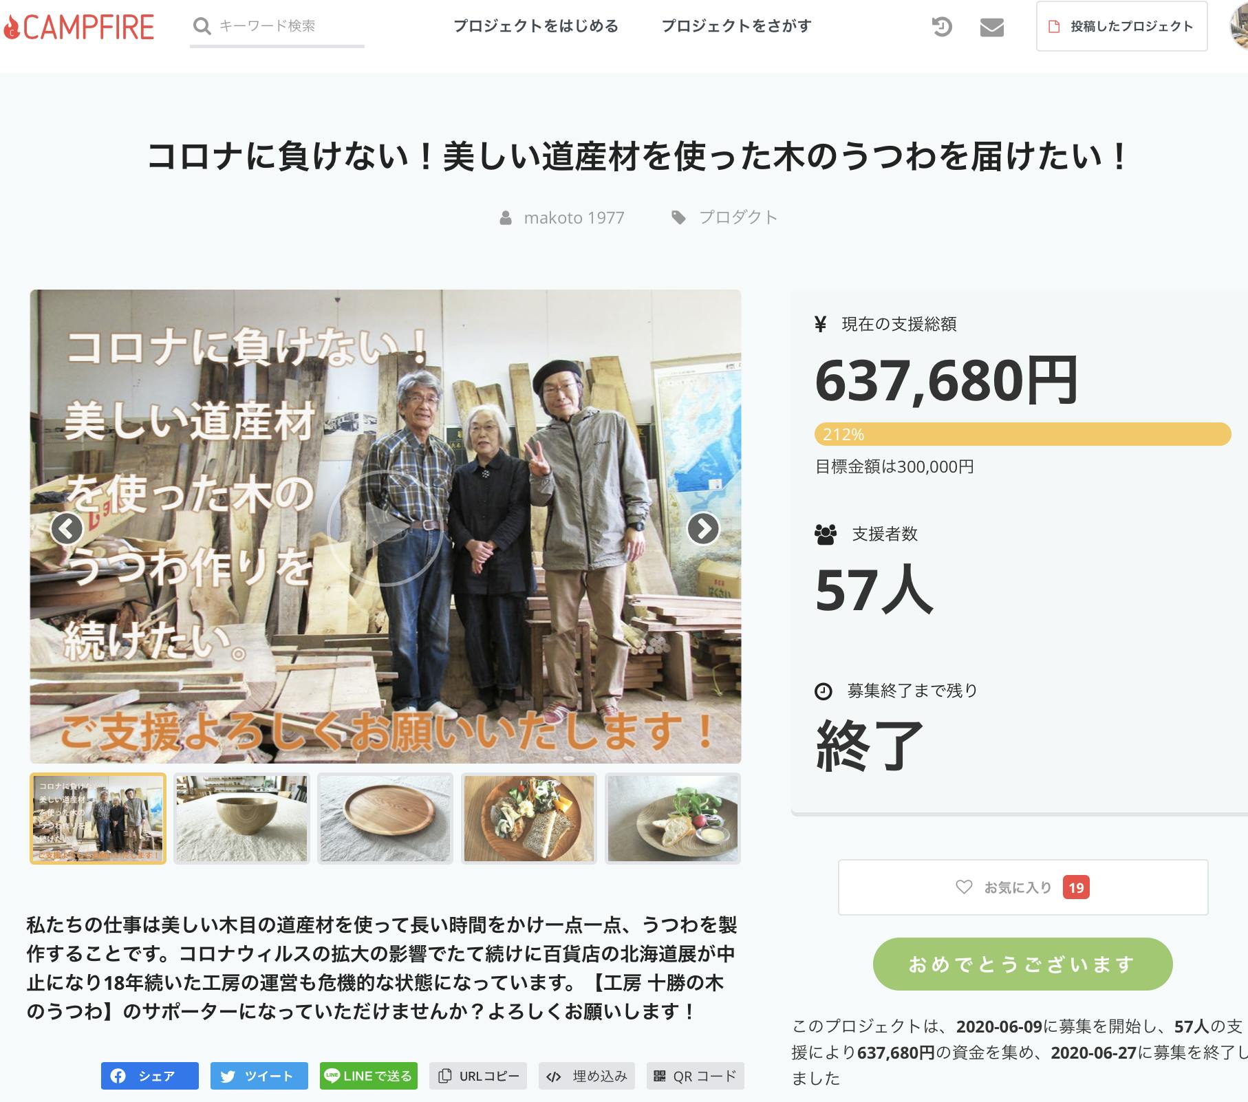Click the CAMPFIRE logo
The image size is (1248, 1102).
pos(78,27)
